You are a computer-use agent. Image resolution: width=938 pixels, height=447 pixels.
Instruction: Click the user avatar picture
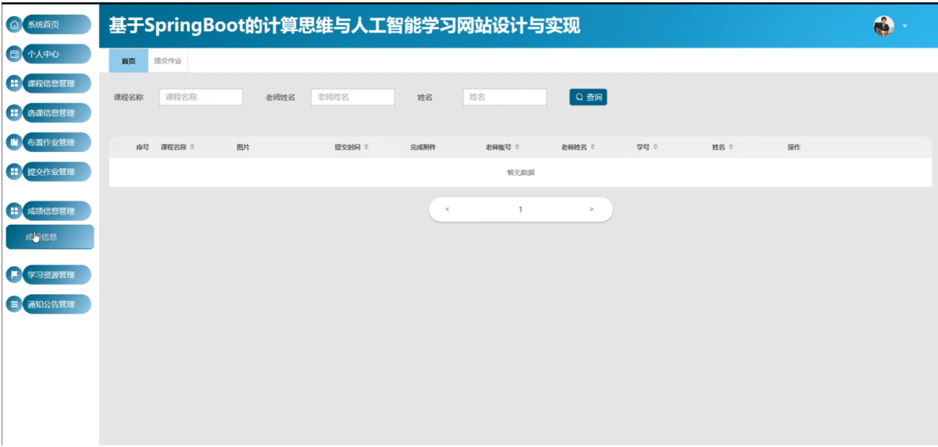(x=883, y=25)
